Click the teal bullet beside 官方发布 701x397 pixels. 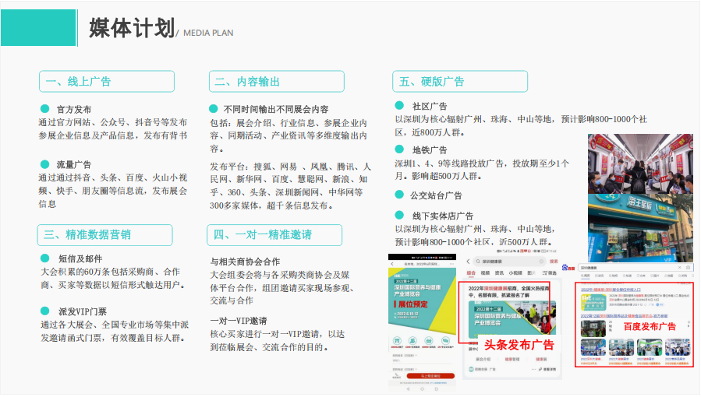tap(44, 109)
